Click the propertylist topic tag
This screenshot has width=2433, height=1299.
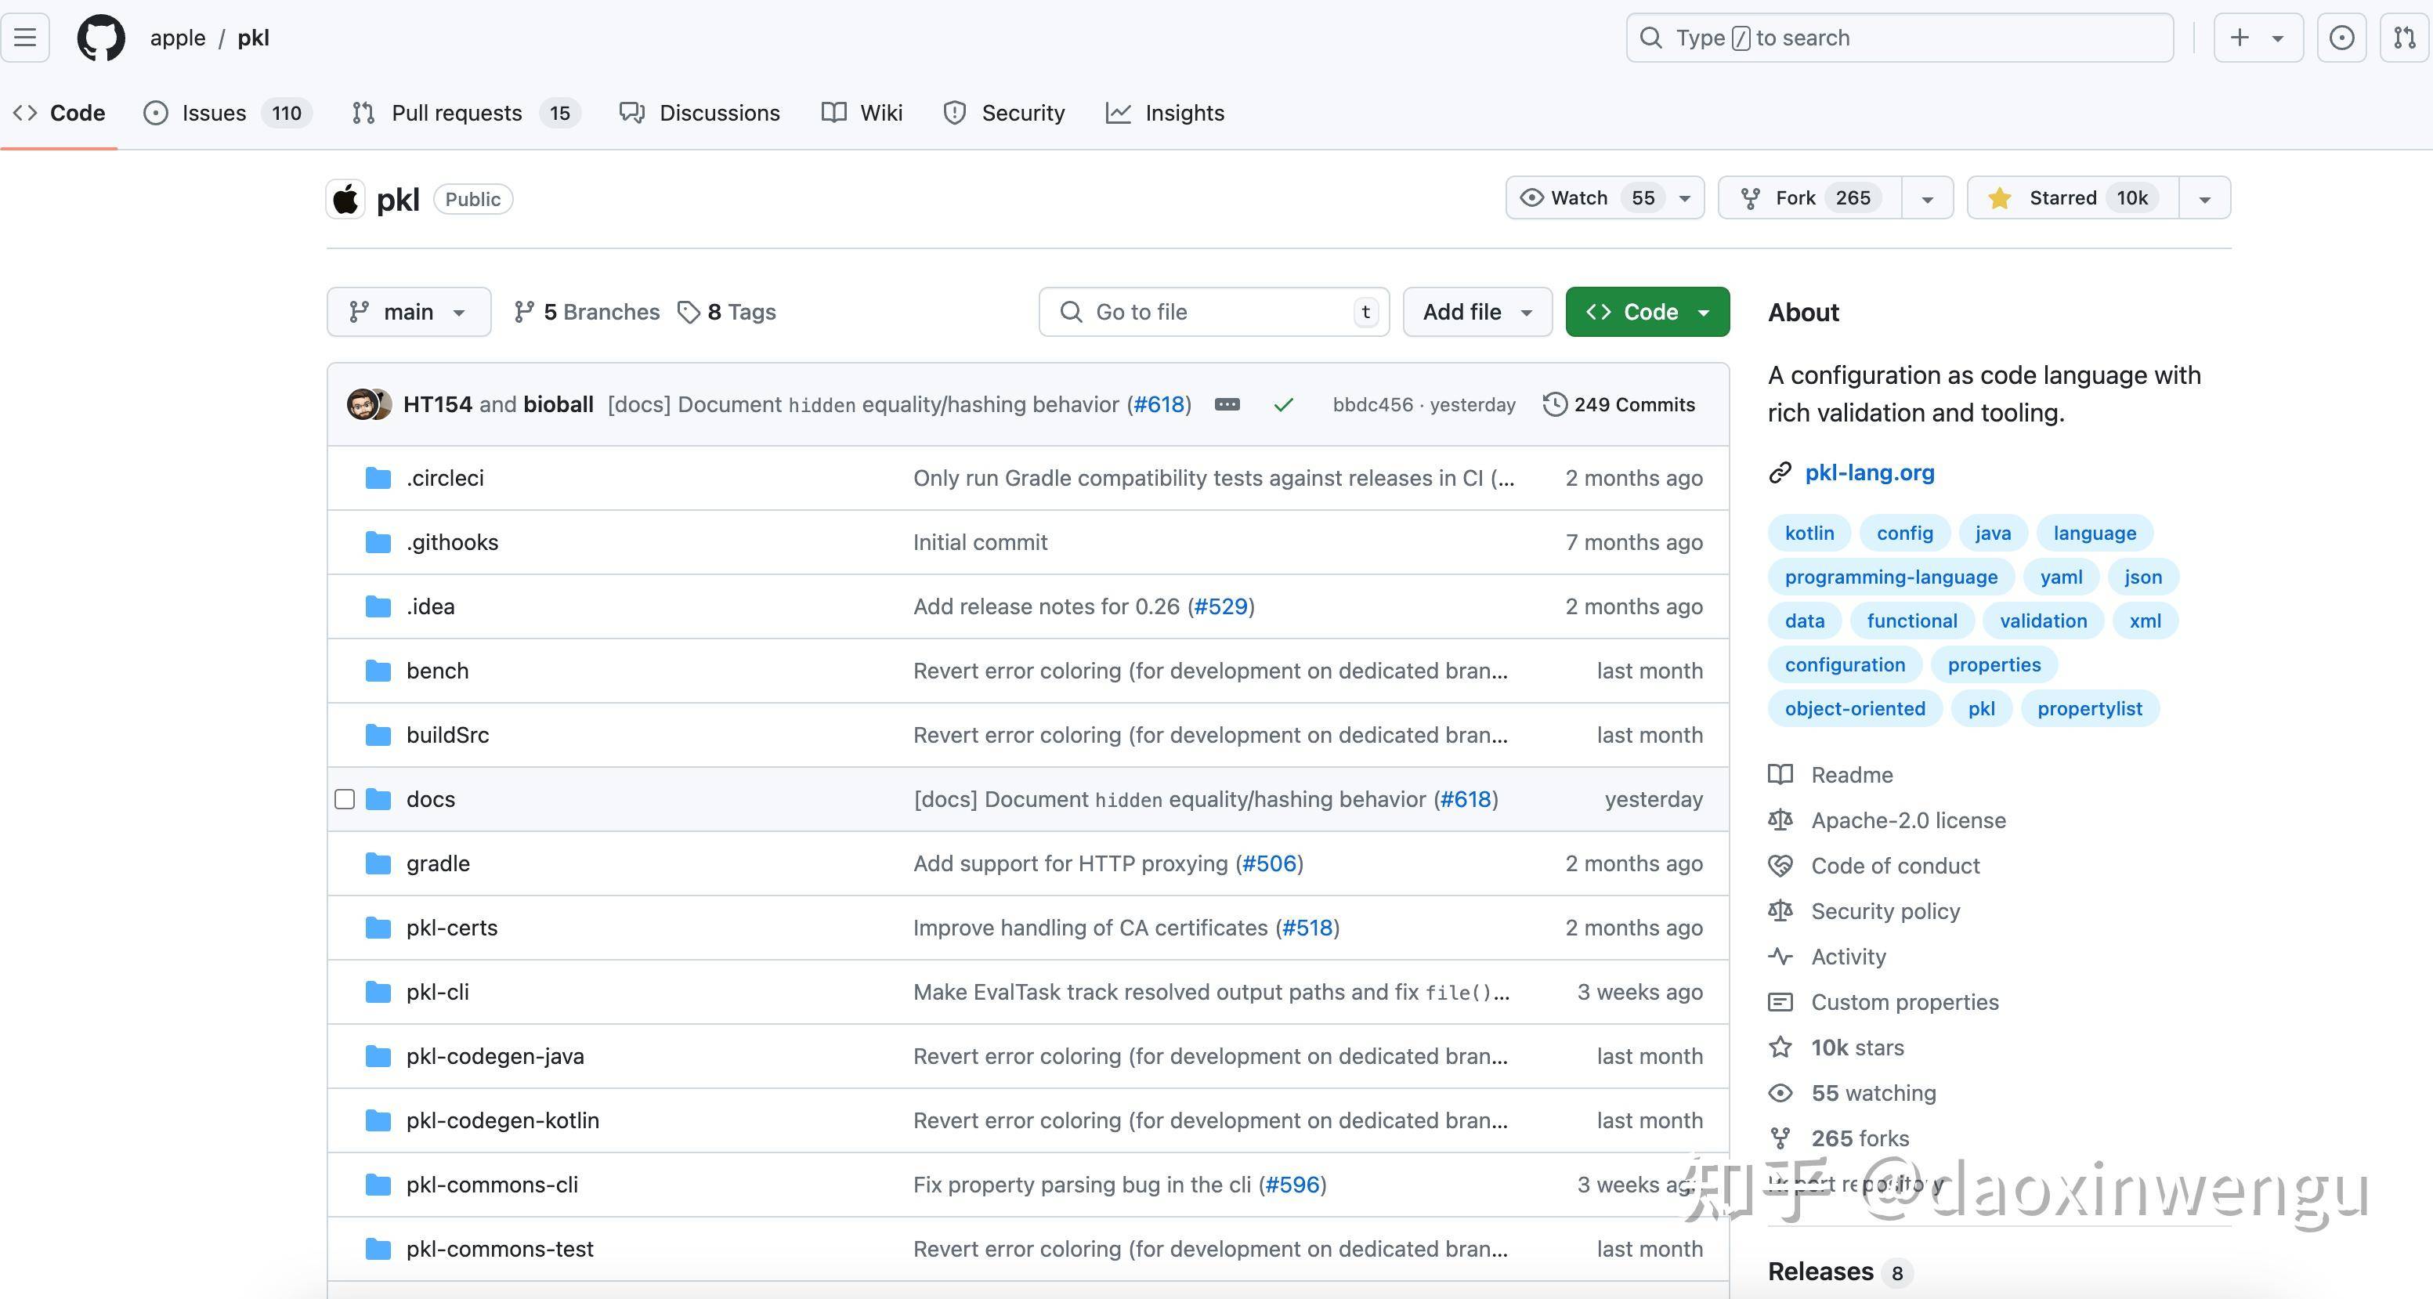pos(2089,708)
